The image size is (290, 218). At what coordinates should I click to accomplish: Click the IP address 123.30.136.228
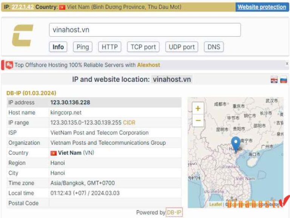(70, 103)
